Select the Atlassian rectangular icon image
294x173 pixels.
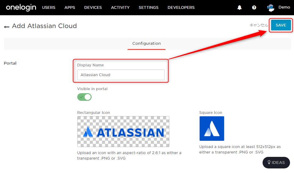[123, 132]
